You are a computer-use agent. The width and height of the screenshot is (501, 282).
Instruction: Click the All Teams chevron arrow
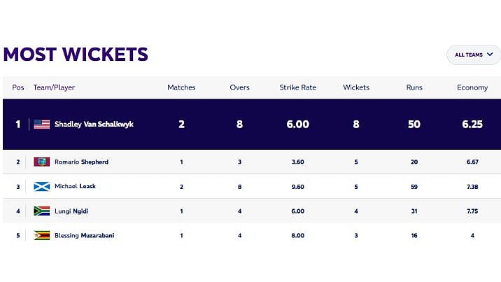coord(489,55)
